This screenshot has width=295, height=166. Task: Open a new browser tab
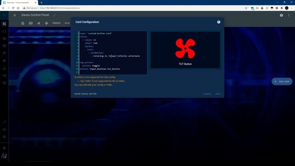[x=41, y=3]
